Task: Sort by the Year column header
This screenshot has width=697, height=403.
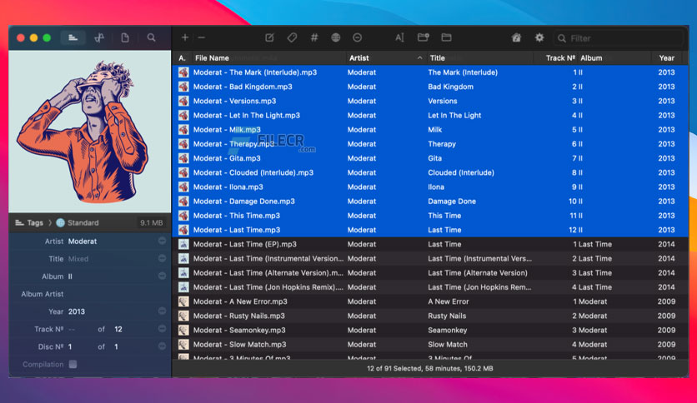Action: [666, 57]
